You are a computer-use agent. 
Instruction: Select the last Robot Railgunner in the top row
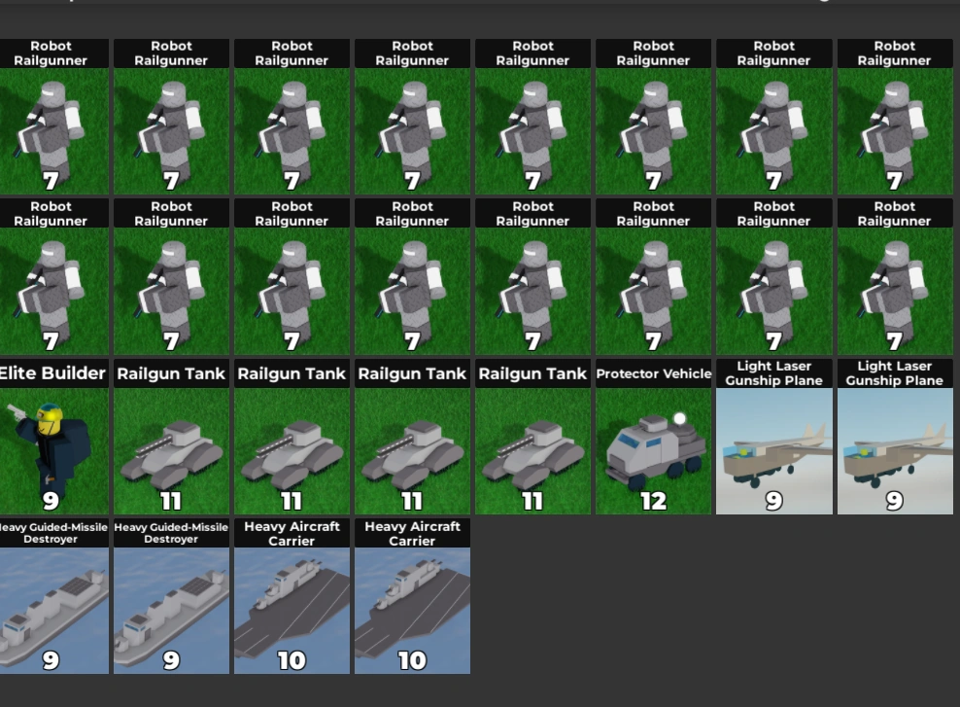point(895,117)
